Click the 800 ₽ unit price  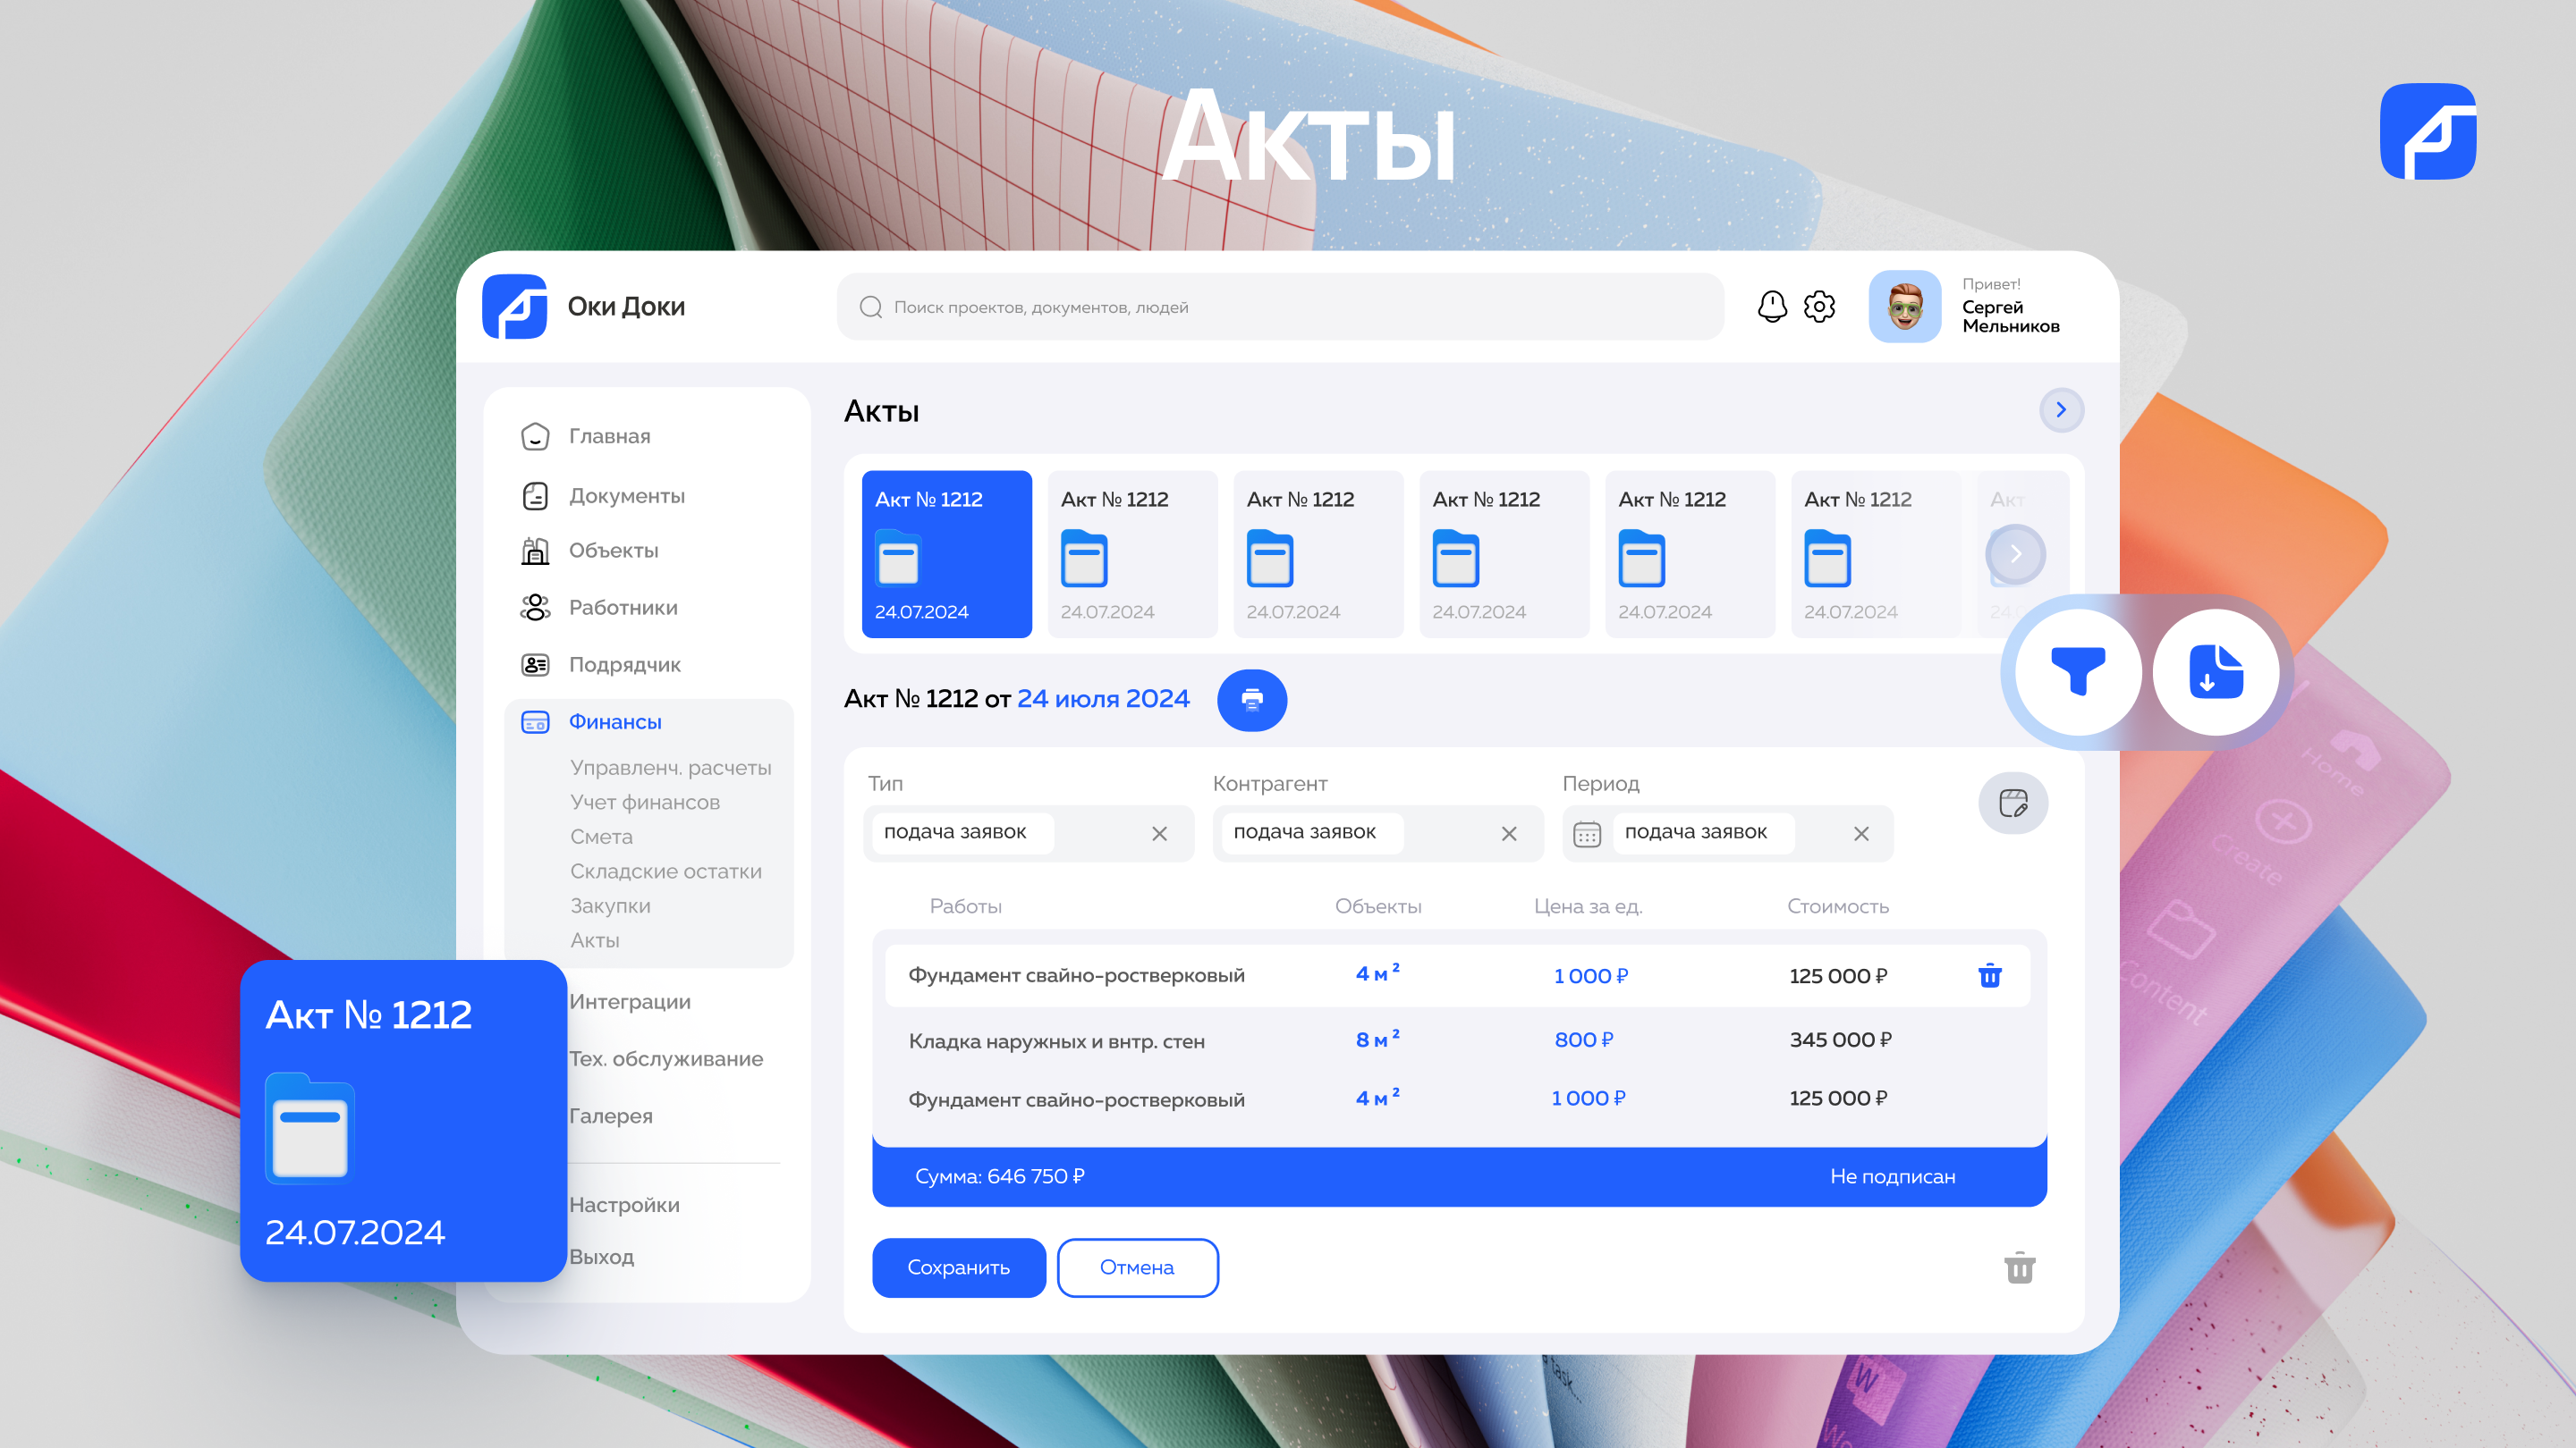coord(1584,1040)
